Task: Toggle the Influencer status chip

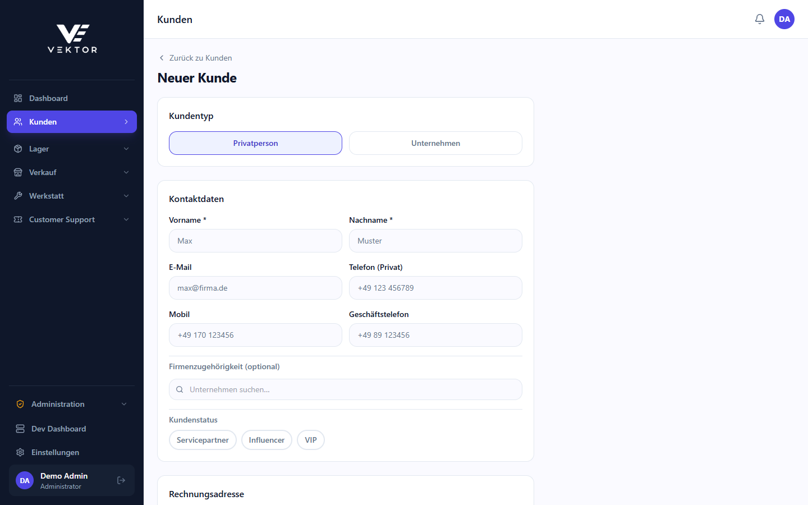Action: point(267,440)
